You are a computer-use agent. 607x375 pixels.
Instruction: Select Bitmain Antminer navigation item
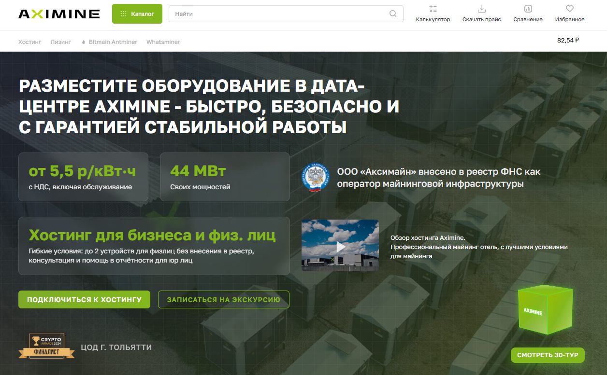click(113, 42)
